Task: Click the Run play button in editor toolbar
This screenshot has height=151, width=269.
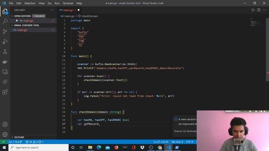Action: pyautogui.click(x=253, y=10)
